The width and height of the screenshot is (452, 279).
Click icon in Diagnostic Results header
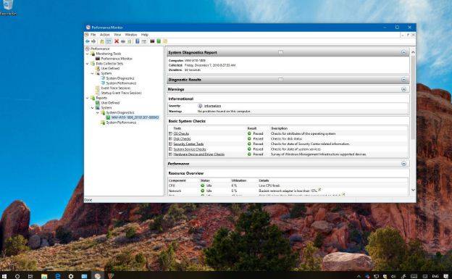tap(280, 79)
